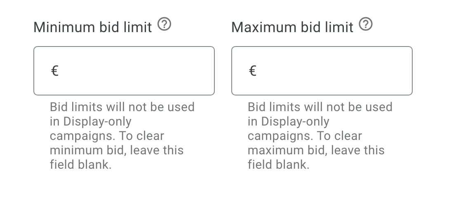470x214 pixels.
Task: Focus the Maximum bid limit input box
Action: tap(322, 71)
